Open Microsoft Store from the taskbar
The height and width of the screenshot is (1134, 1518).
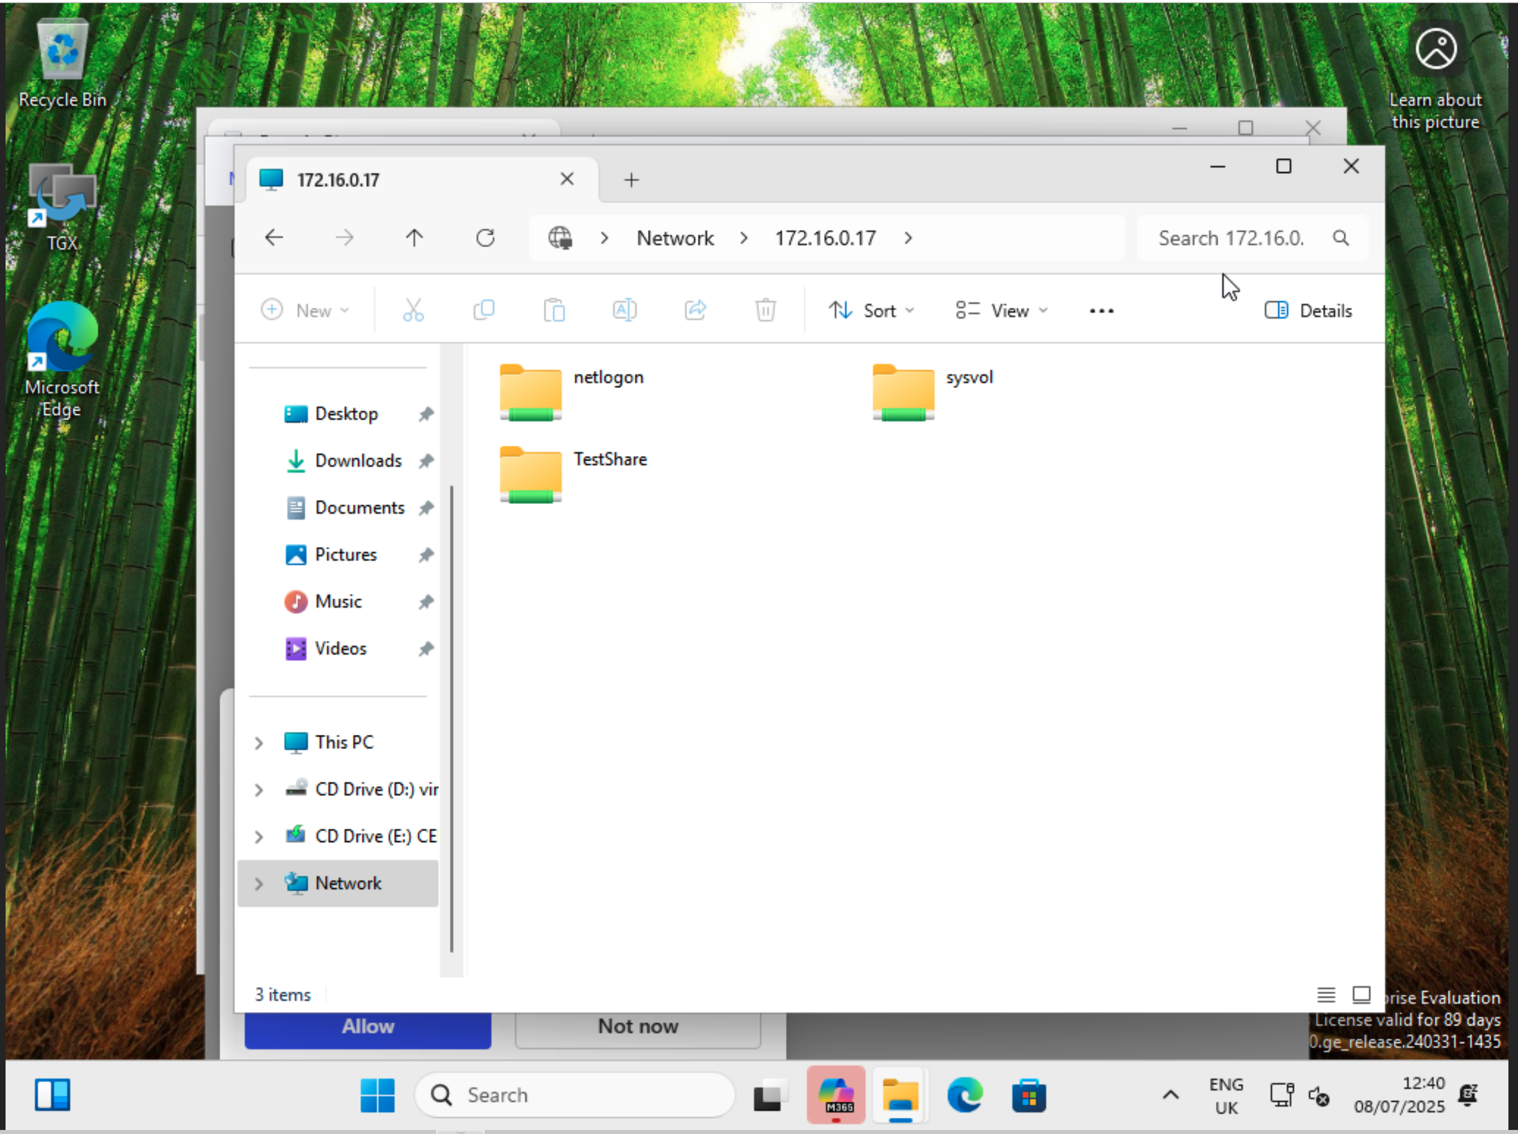1029,1095
